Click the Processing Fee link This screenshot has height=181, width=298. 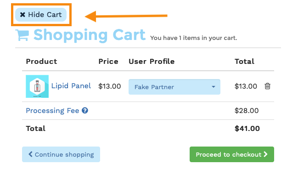pos(52,111)
